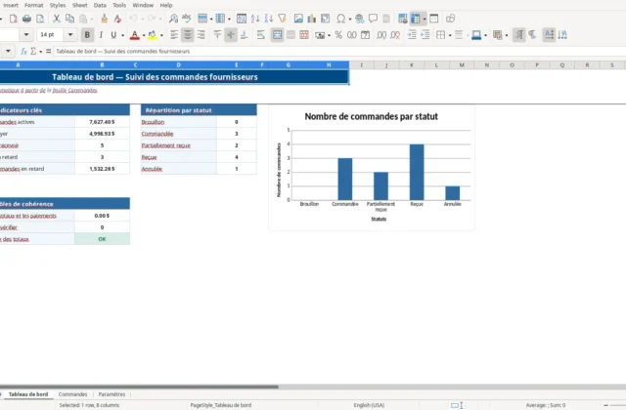Click the Insert Chart icon
Screen dimensions: 626x410
tap(311, 19)
